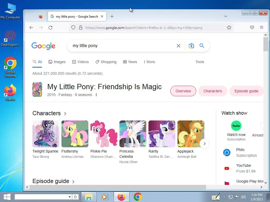Show next characters with carousel arrow
This screenshot has width=270, height=202.
click(205, 144)
